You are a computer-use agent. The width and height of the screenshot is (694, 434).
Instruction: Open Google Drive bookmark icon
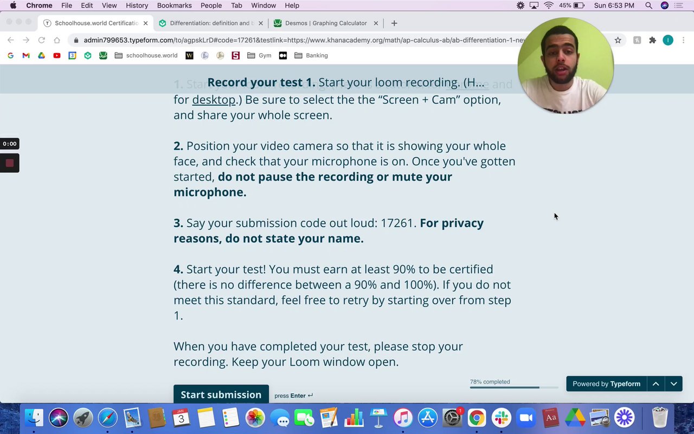41,55
